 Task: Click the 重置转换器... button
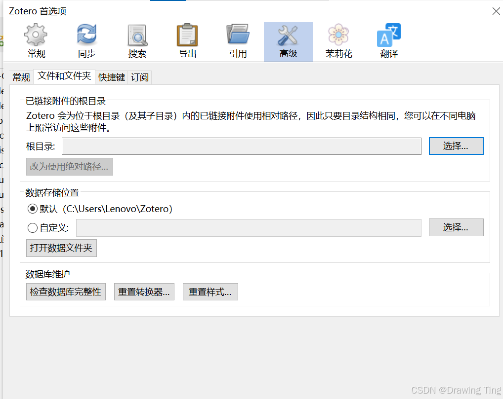tap(144, 291)
